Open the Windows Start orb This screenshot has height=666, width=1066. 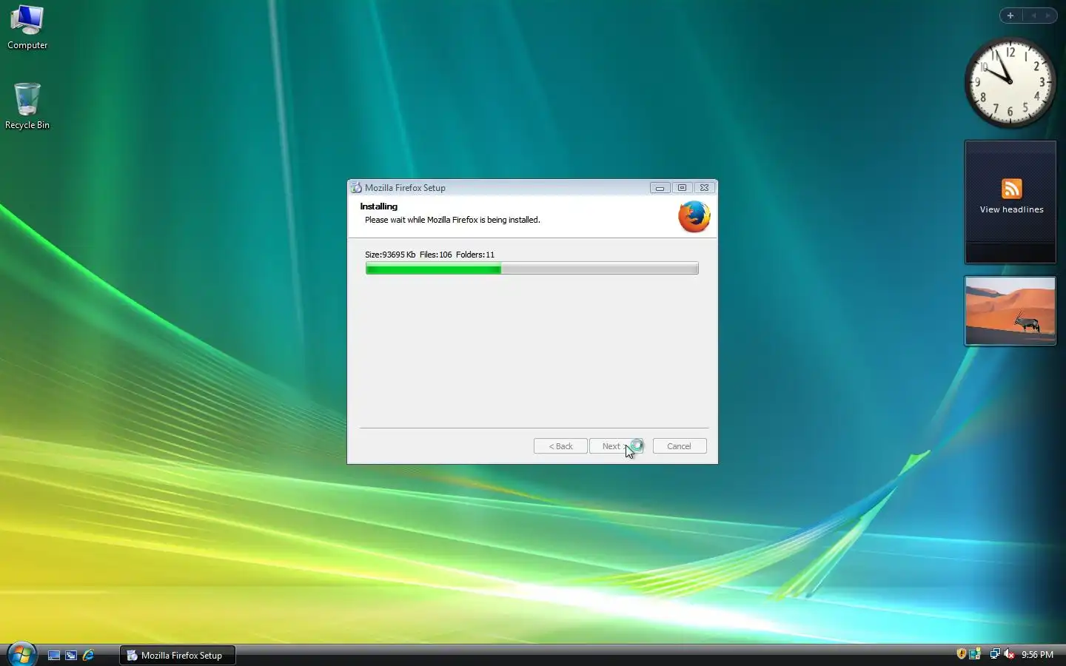click(21, 655)
